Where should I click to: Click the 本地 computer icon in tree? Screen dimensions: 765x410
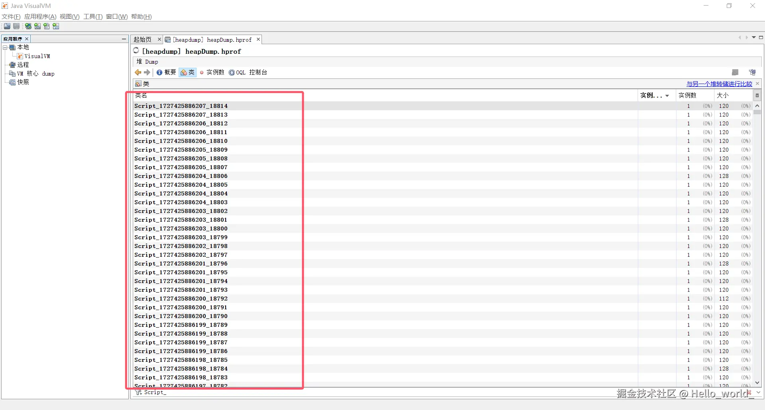12,47
